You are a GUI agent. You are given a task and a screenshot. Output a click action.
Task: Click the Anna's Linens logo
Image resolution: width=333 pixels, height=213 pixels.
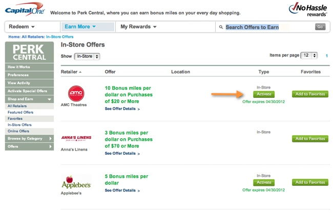point(76,138)
